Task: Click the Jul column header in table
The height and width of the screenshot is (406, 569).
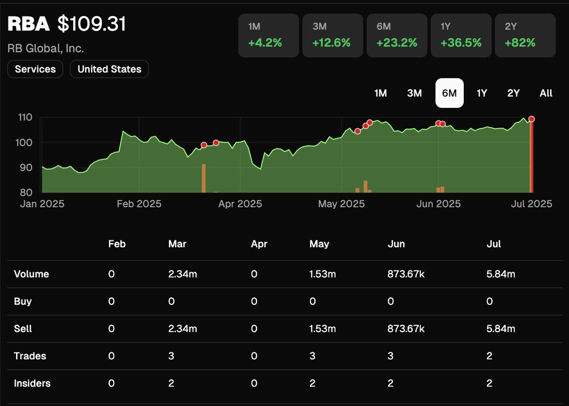Action: pos(494,244)
